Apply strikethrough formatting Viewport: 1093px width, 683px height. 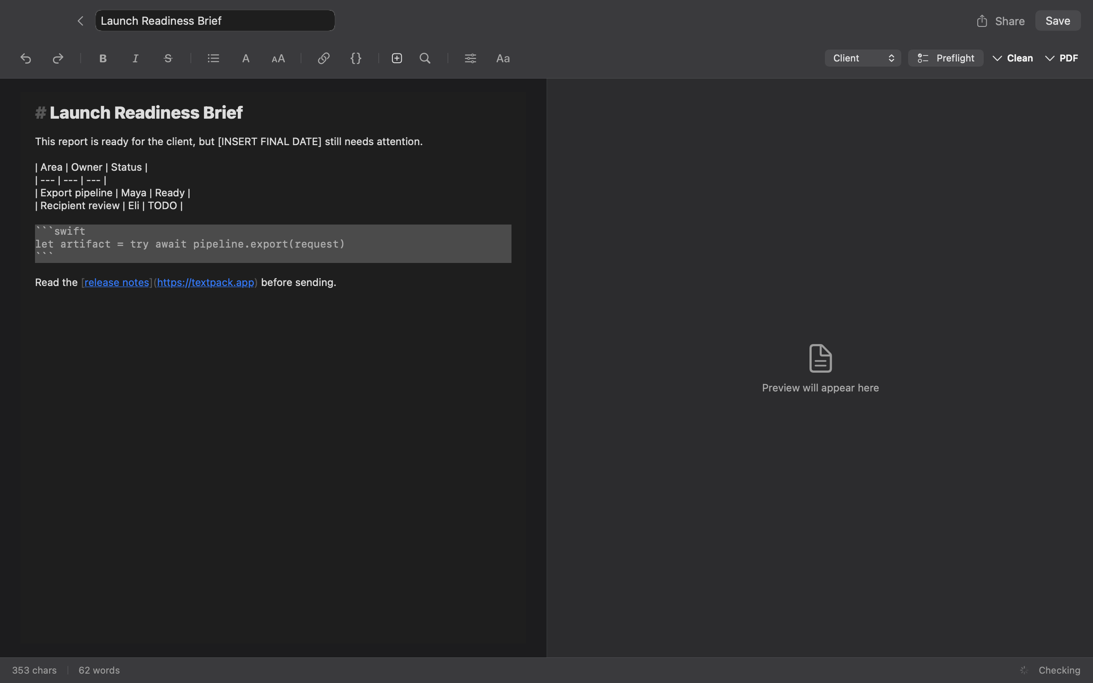pos(168,58)
